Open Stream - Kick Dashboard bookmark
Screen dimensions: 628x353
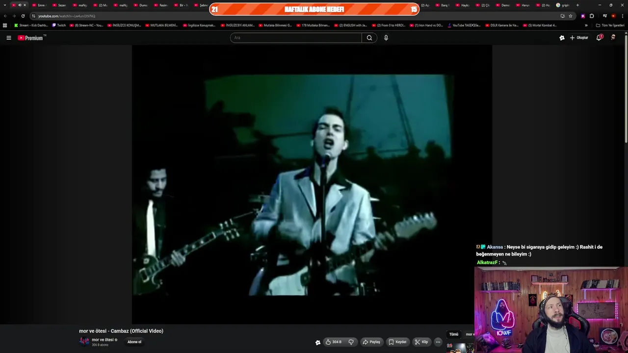click(31, 25)
